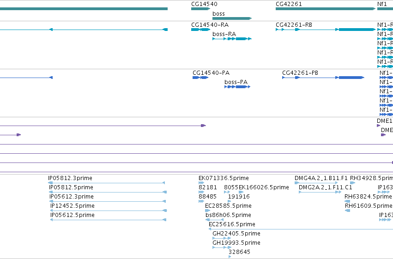393x259 pixels.
Task: Click the CG14540 gene bar glyph
Action: pyautogui.click(x=200, y=9)
